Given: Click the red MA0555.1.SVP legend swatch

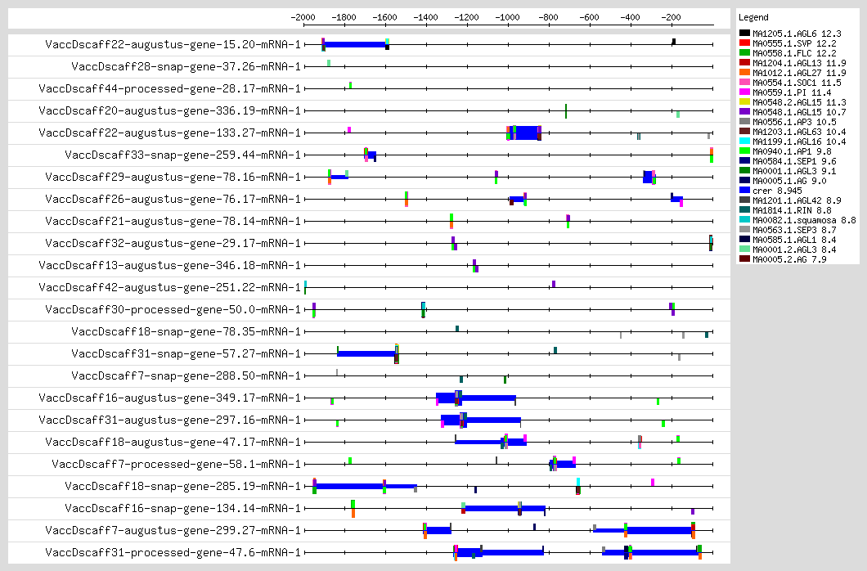Looking at the screenshot, I should coord(745,43).
